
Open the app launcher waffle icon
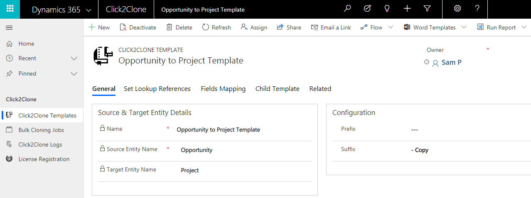(x=10, y=9)
